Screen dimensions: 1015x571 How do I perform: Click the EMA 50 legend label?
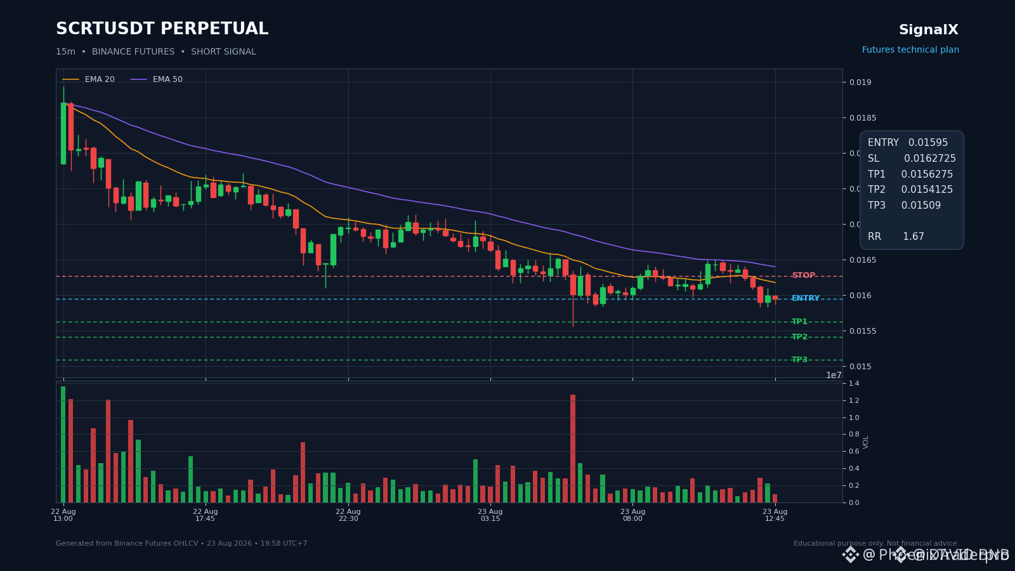click(x=167, y=79)
